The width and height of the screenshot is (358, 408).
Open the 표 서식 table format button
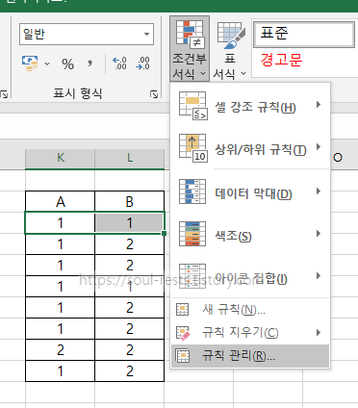coord(229,49)
